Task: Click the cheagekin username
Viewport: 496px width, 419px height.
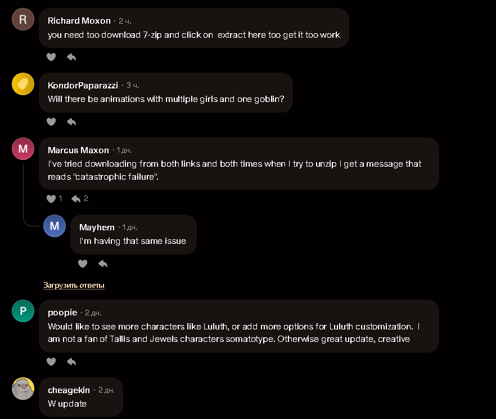Action: [69, 390]
